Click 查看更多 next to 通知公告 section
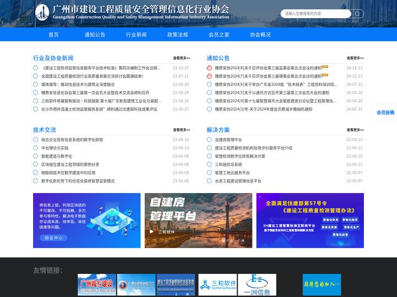Screen dimensions: 397x297 pyautogui.click(x=355, y=58)
